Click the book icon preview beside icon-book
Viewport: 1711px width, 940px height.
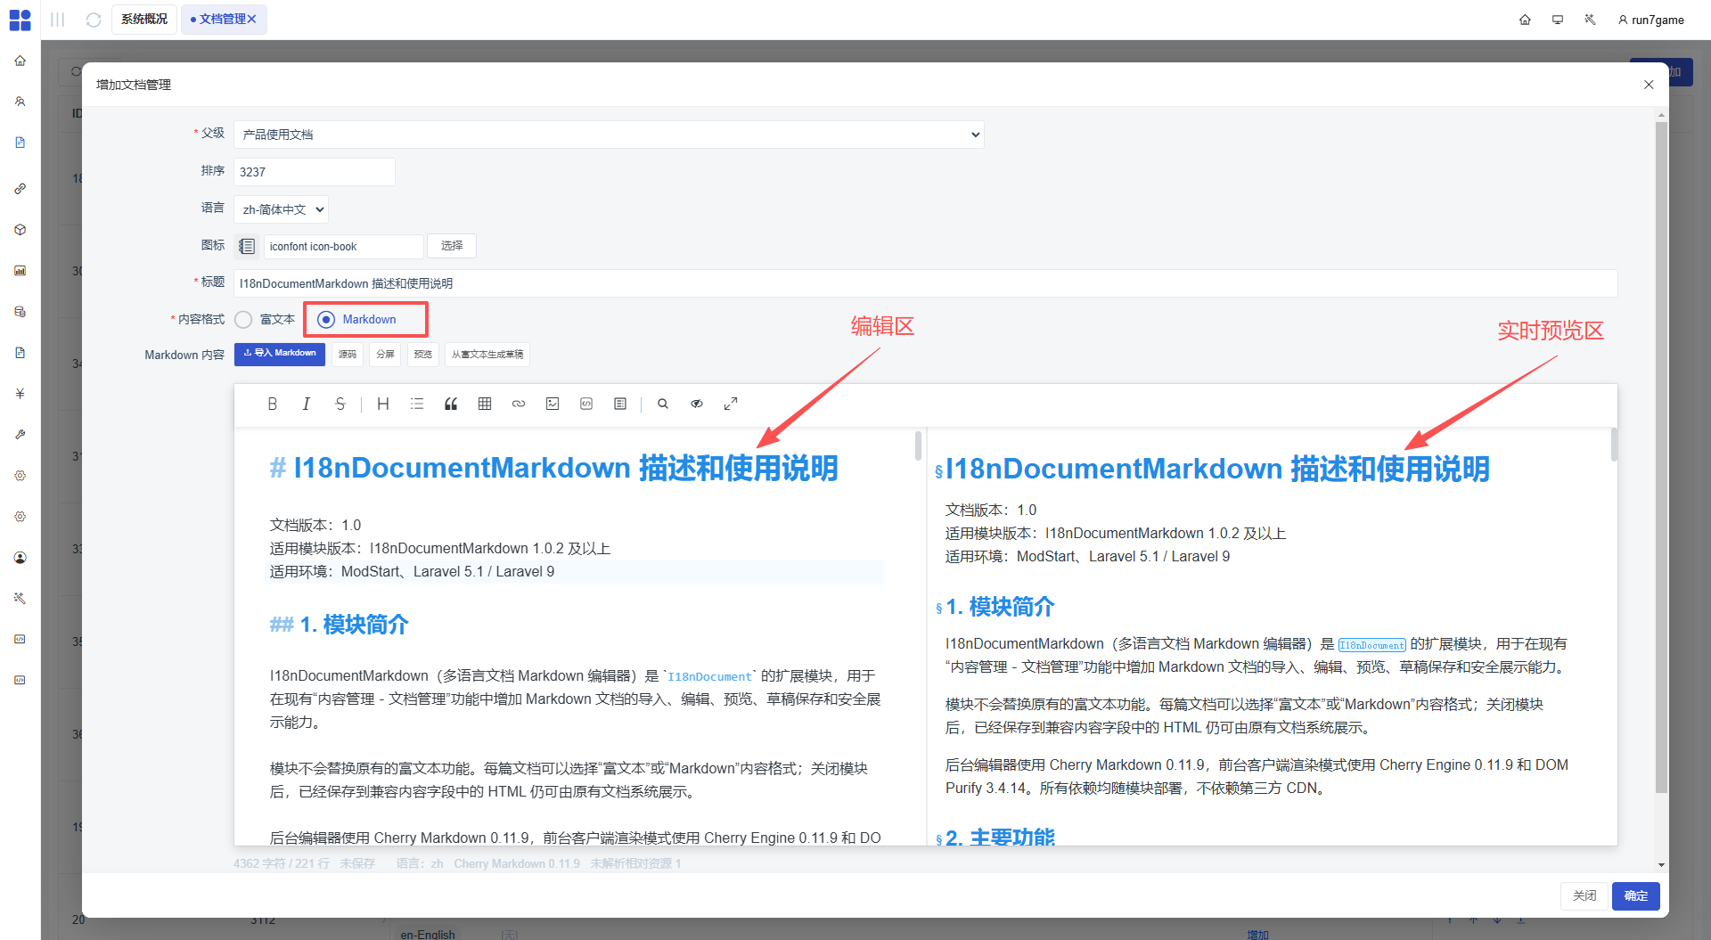click(x=247, y=246)
